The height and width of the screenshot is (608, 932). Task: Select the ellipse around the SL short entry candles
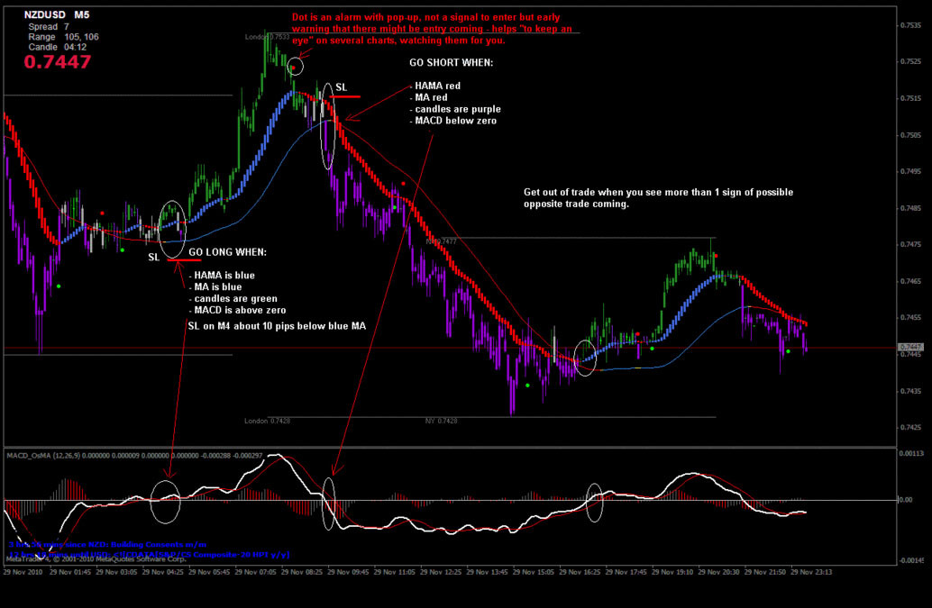pos(328,126)
